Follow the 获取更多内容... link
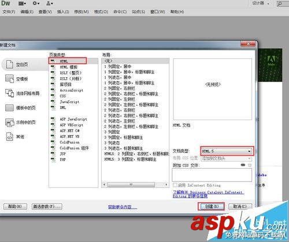The width and height of the screenshot is (289, 242). (123, 207)
